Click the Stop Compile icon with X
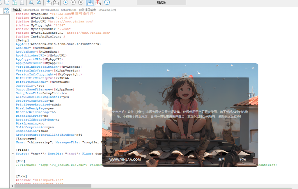Screen dimensions: 298x189 (x=56, y=3)
